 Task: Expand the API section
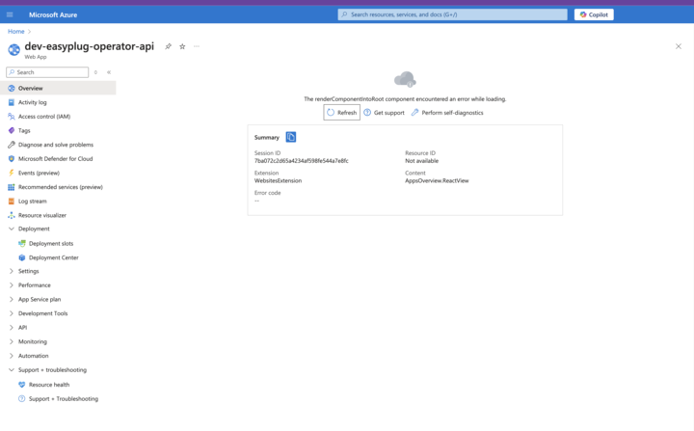[x=12, y=328]
